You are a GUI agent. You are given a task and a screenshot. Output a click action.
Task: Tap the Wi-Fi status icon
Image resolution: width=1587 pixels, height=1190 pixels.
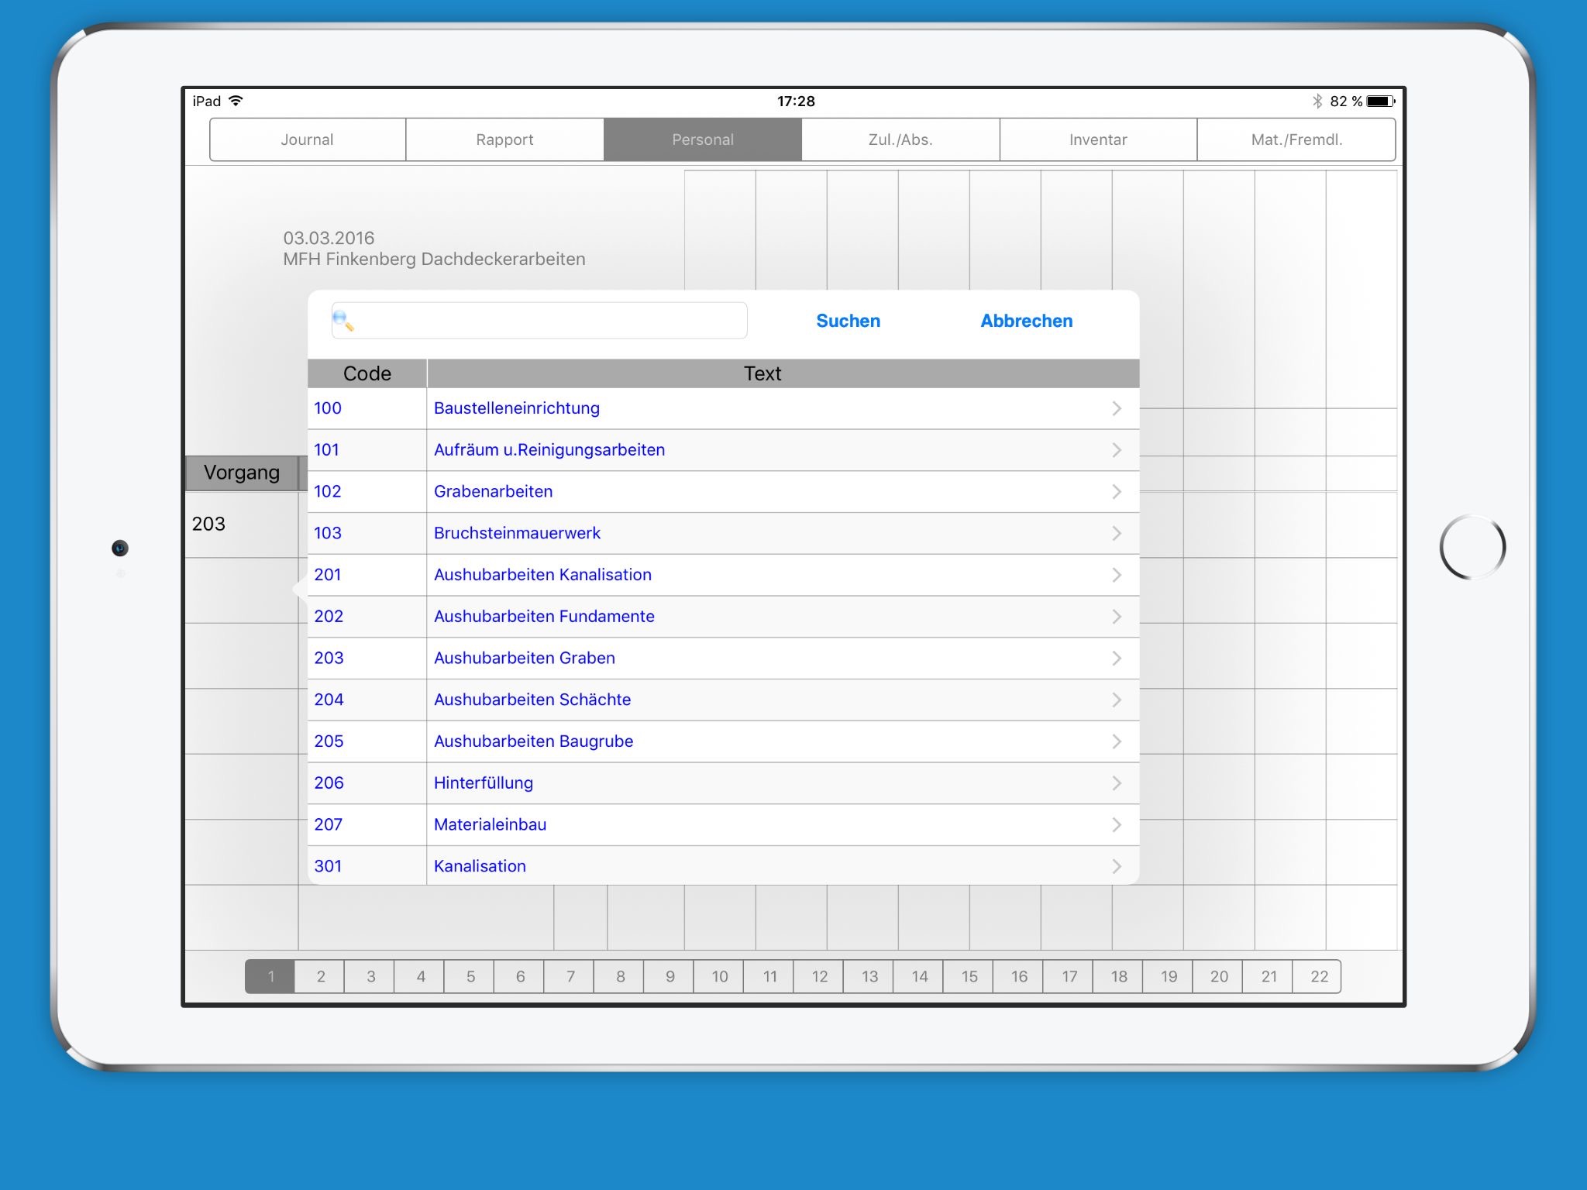236,101
